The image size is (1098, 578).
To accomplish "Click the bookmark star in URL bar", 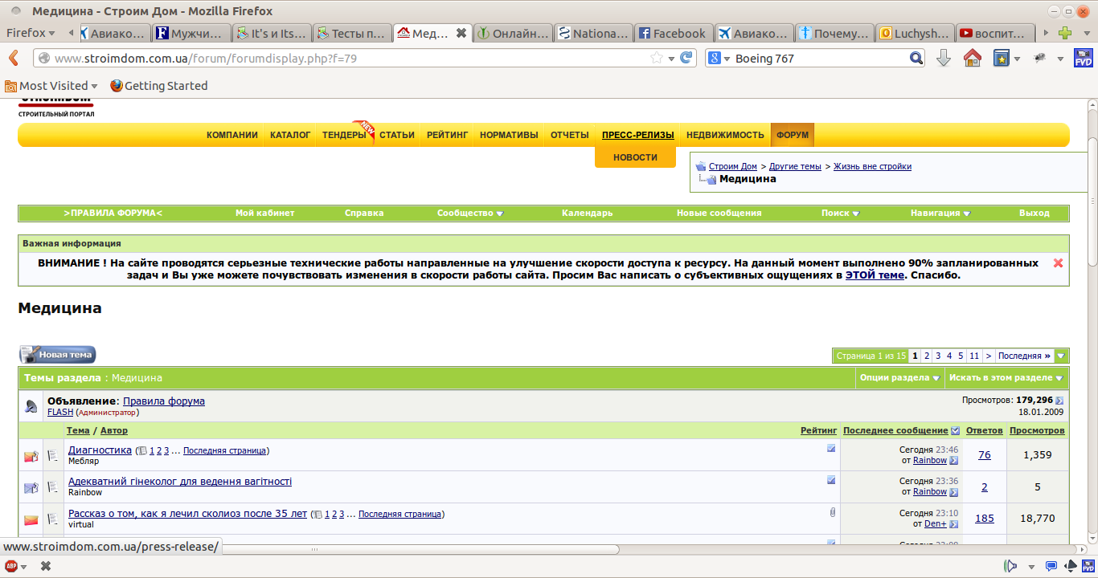I will coord(657,58).
